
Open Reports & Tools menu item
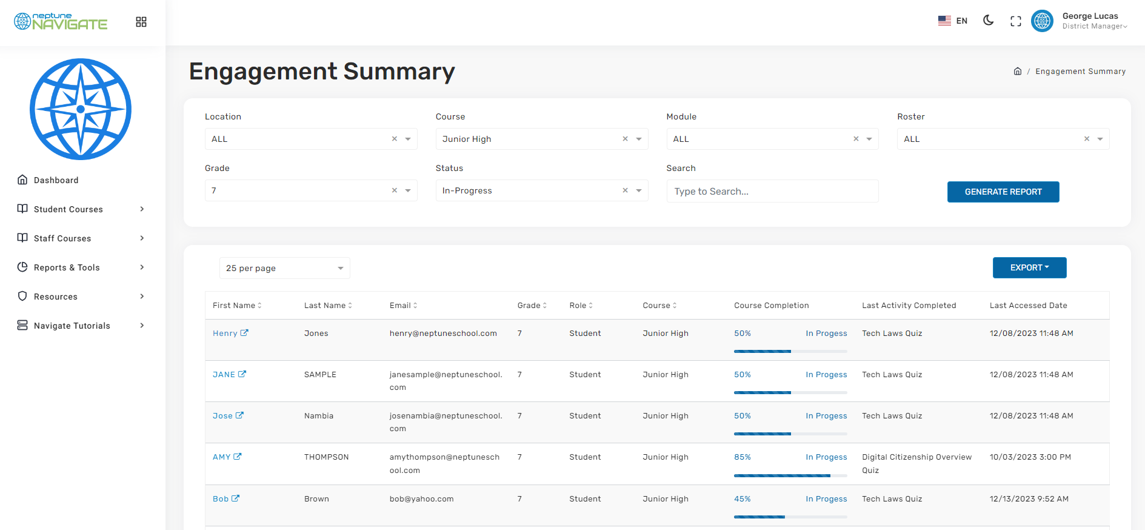point(67,267)
